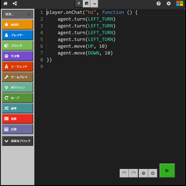This screenshot has height=186, width=186.
Task: Open the ゲームプレイ (Gameplay) category
Action: [18, 77]
